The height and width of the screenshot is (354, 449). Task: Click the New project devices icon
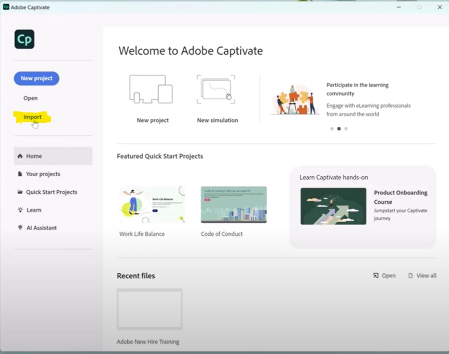point(151,89)
